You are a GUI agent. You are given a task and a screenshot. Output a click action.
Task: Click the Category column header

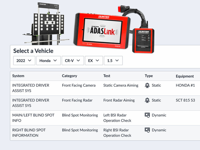tap(69, 76)
